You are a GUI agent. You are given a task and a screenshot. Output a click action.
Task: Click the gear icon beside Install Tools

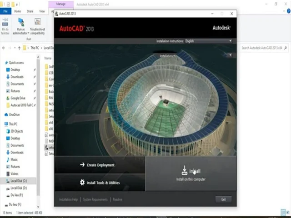[x=82, y=183]
